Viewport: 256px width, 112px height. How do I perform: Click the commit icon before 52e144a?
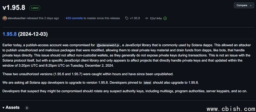pos(146,18)
